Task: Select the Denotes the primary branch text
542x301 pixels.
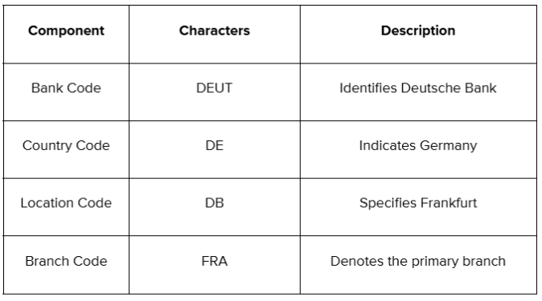Action: pyautogui.click(x=418, y=262)
